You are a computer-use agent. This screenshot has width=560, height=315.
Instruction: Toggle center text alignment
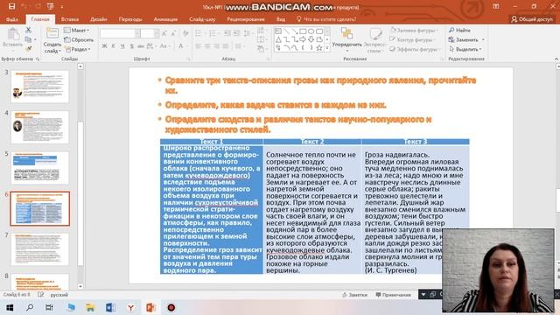(x=207, y=46)
